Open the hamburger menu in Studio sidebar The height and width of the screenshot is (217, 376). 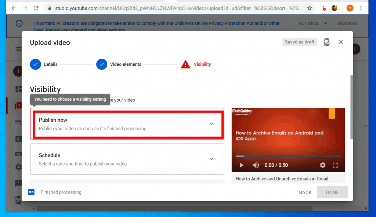coord(18,49)
